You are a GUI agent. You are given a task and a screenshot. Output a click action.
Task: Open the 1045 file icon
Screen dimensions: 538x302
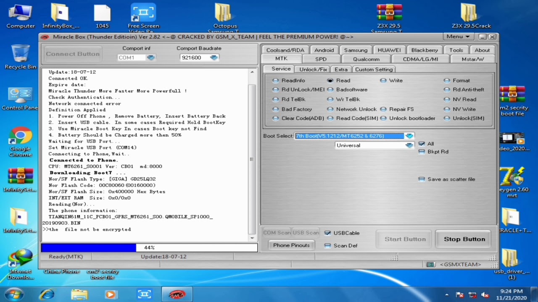coord(102,16)
